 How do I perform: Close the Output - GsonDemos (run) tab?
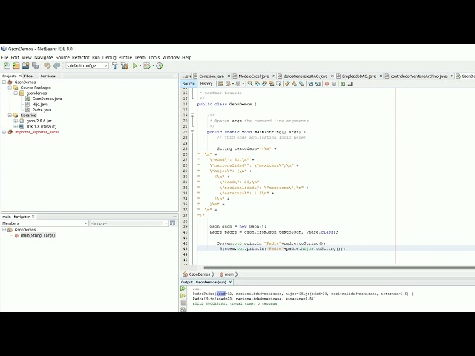click(x=230, y=282)
